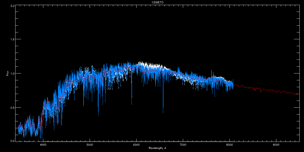Click the 0.0 y-axis tick label
This screenshot has width=304, height=152.
pyautogui.click(x=12, y=141)
